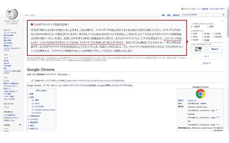Click the not-logged-in user icon
229x143 pixels.
pyautogui.click(x=182, y=9)
